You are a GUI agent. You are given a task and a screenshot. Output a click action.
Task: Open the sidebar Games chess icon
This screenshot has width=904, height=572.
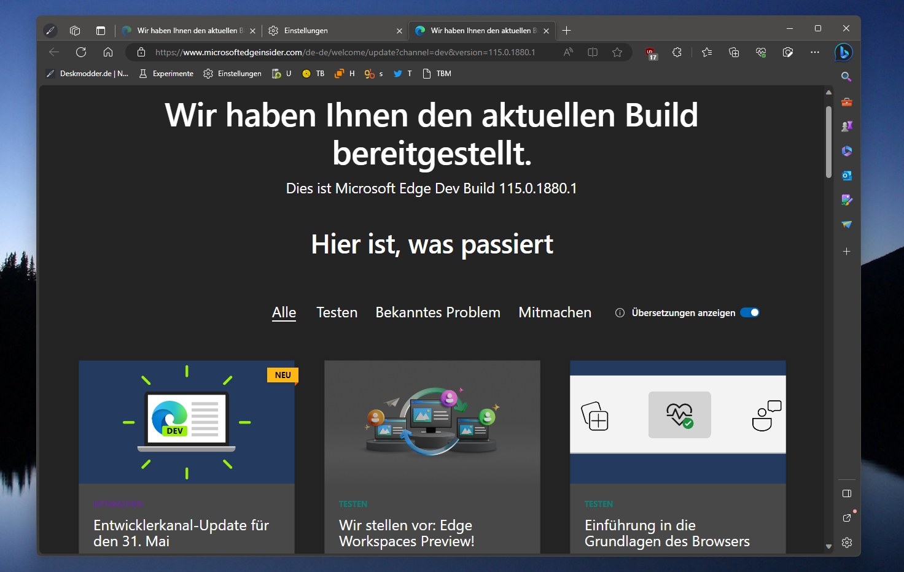(x=846, y=126)
